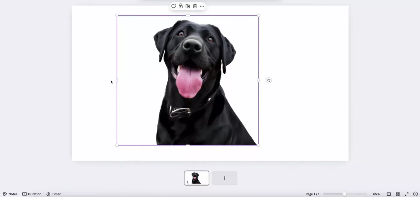Add a comment to the selected image

173,6
